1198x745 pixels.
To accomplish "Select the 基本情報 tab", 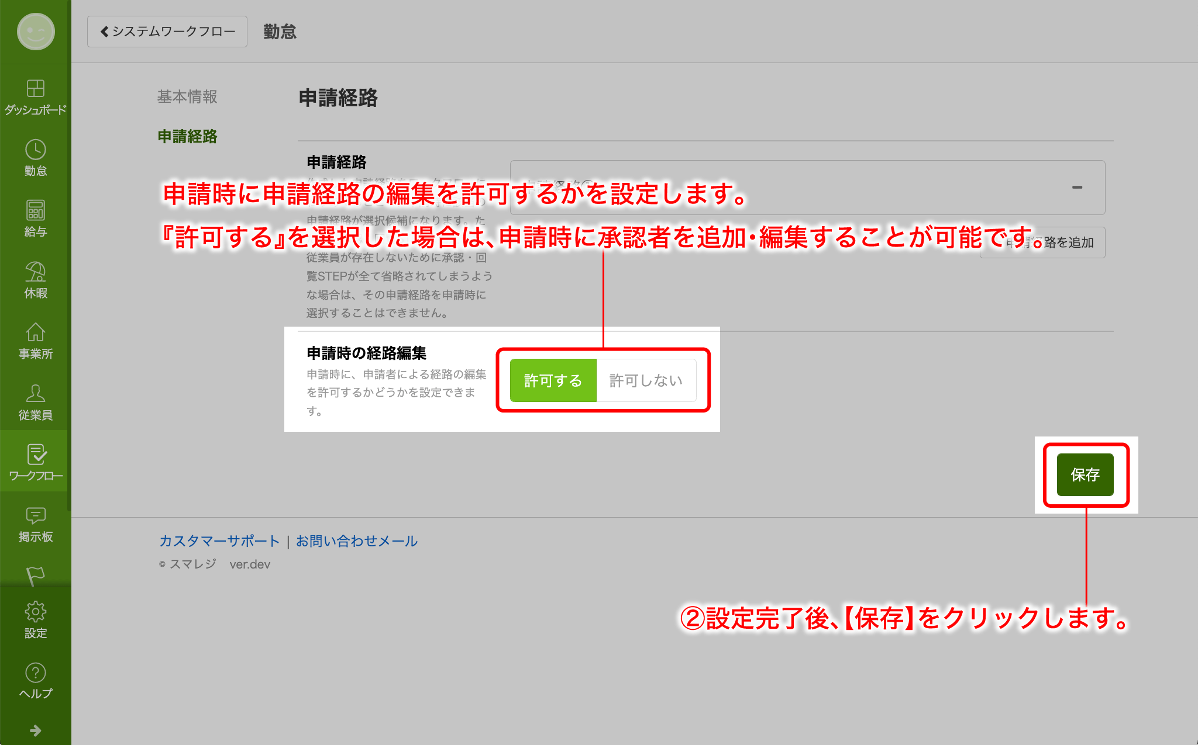I will coord(187,96).
